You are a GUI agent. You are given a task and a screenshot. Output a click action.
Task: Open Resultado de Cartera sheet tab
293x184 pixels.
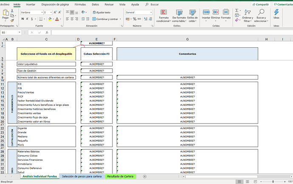click(120, 176)
